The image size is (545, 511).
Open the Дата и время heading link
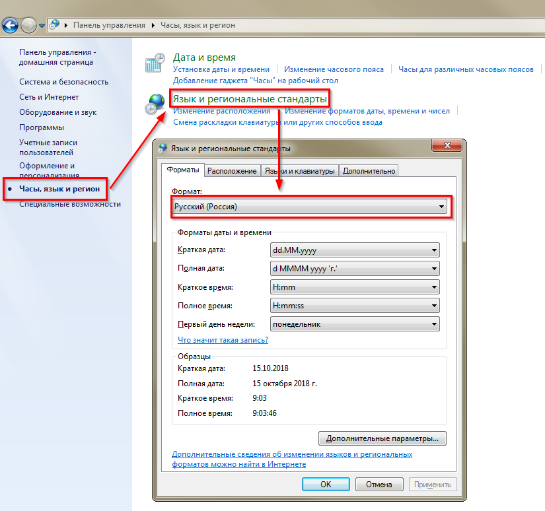point(204,57)
